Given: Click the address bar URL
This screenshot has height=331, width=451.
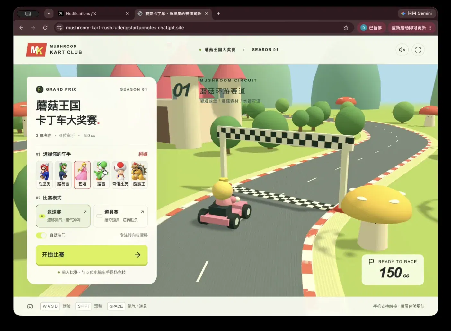Looking at the screenshot, I should tap(125, 28).
